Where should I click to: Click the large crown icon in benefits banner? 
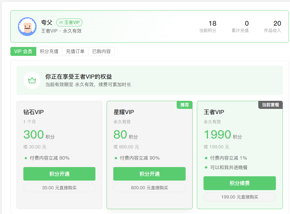(32, 80)
